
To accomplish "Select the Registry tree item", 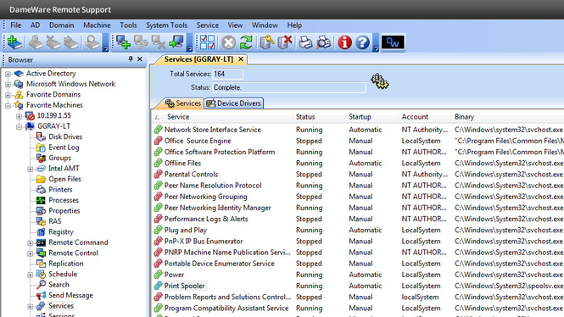I will point(61,232).
